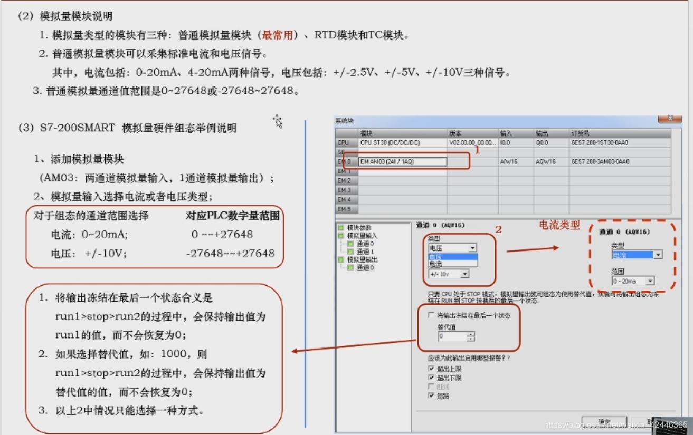Select the SB row header
693x435 pixels.
pos(346,152)
